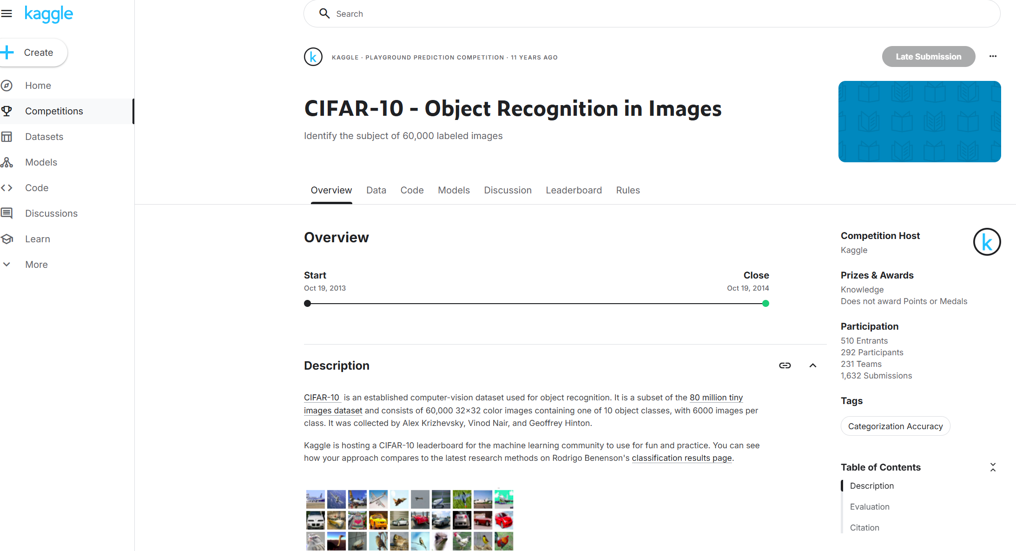Switch to the Leaderboard tab

574,190
